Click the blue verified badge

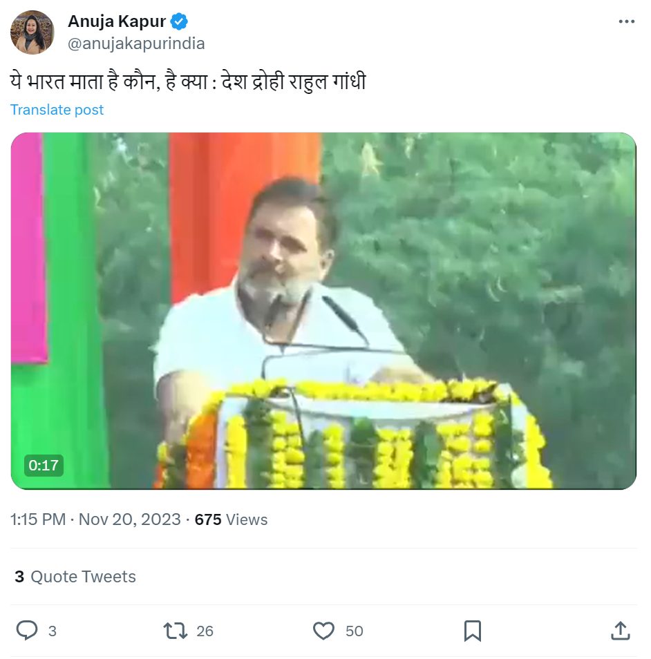pyautogui.click(x=179, y=21)
